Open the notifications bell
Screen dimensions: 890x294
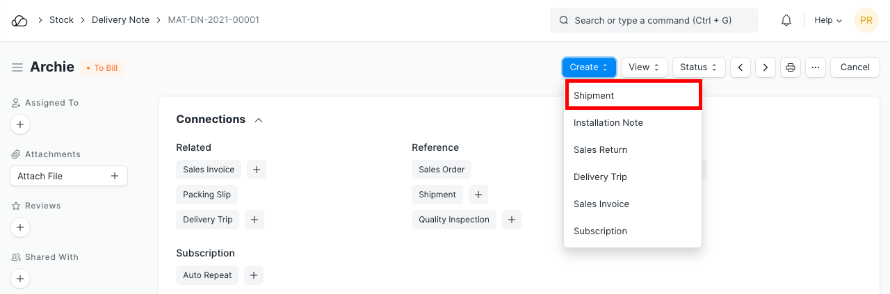(786, 20)
